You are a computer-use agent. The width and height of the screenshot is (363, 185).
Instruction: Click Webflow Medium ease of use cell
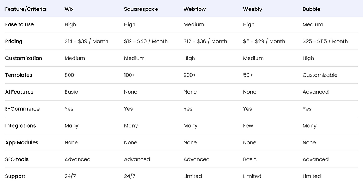click(x=194, y=24)
